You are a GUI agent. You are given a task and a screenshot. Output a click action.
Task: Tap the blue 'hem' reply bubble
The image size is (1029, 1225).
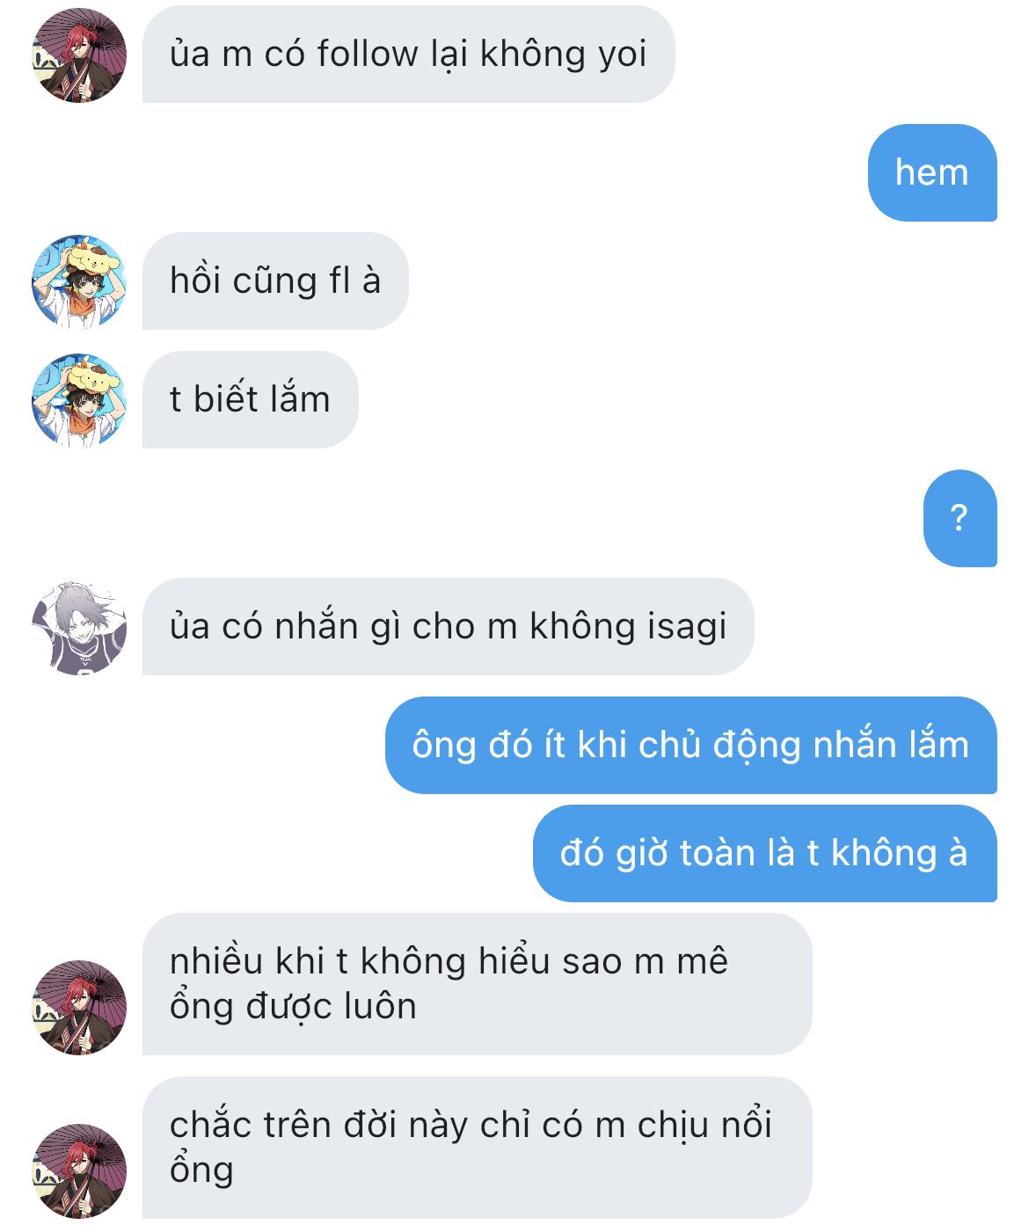click(932, 172)
